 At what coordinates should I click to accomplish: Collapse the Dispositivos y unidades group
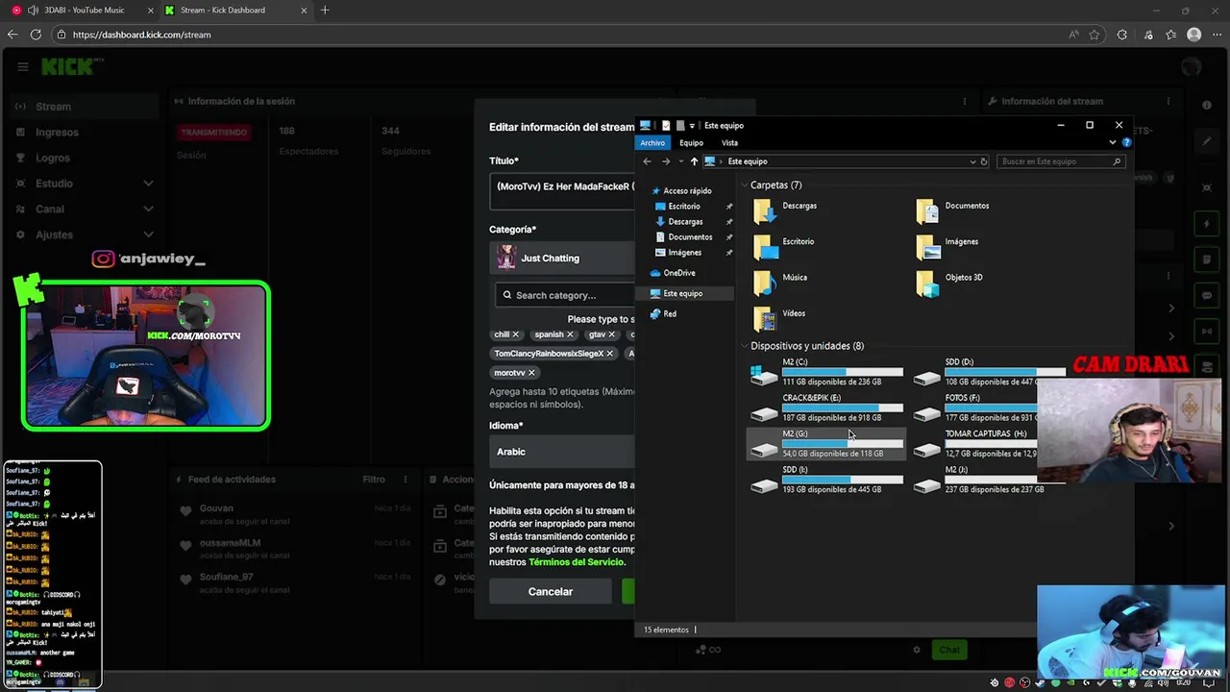pos(744,346)
